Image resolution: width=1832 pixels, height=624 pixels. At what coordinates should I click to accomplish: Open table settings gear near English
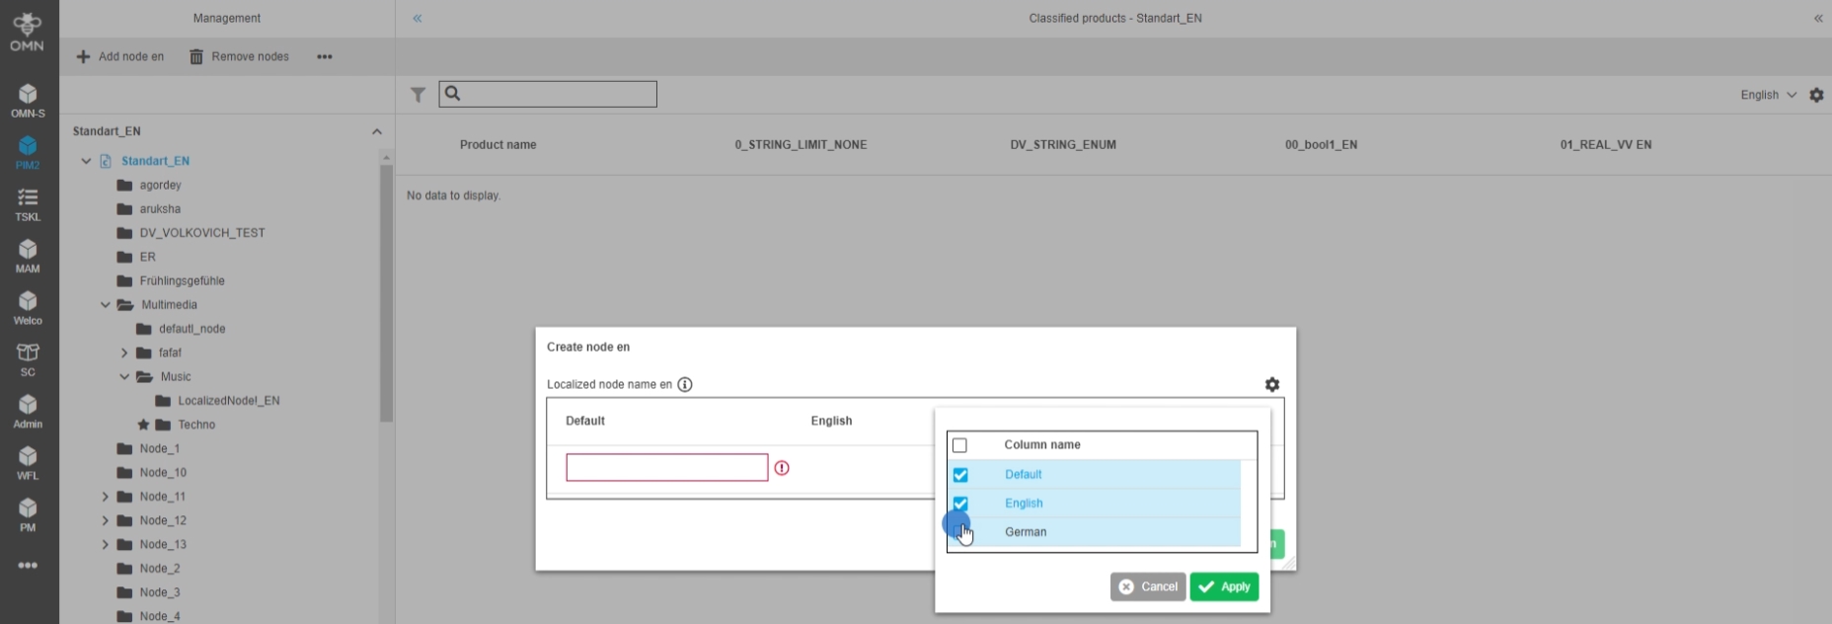pyautogui.click(x=1816, y=95)
